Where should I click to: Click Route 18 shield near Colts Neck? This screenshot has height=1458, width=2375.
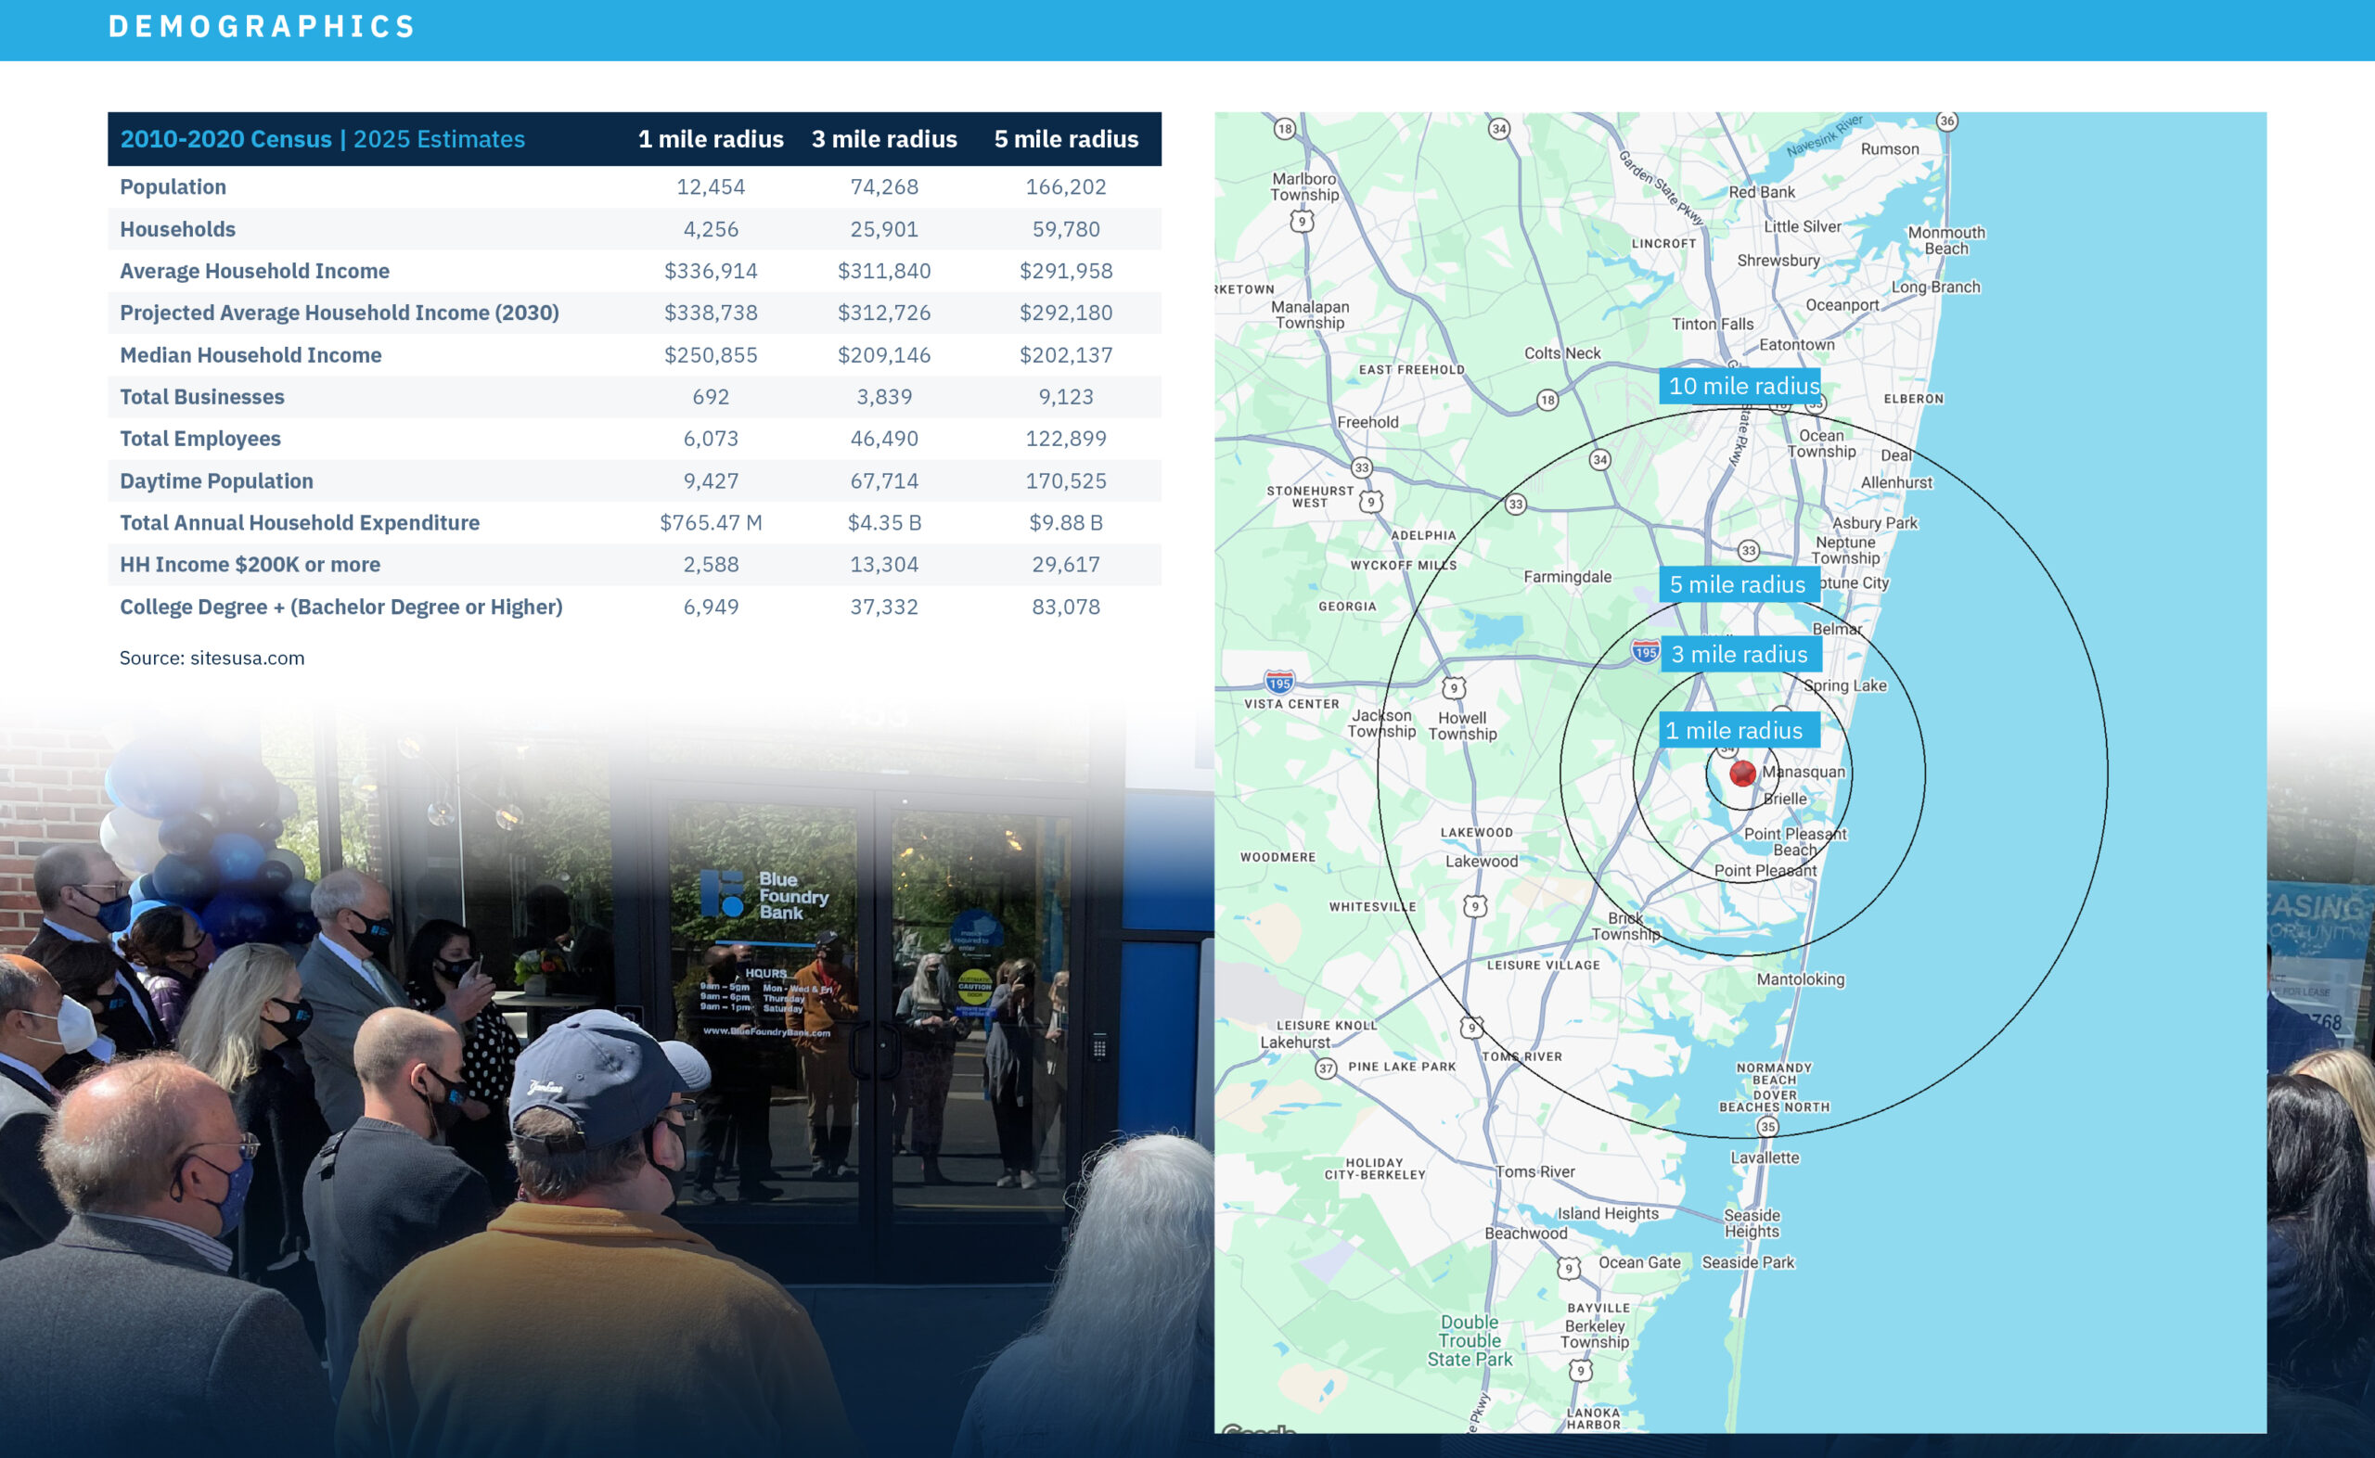tap(1547, 400)
